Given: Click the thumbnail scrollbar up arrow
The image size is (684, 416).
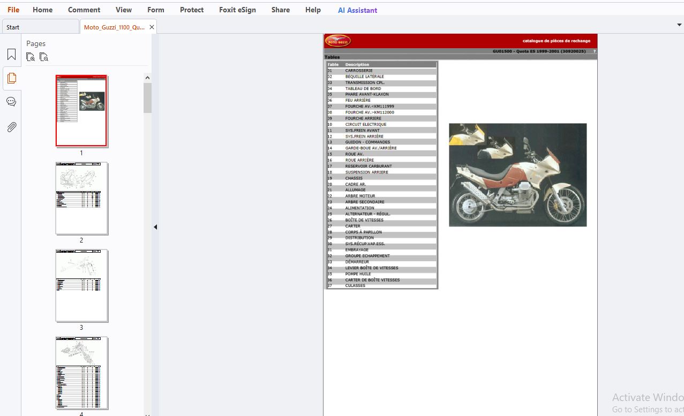Looking at the screenshot, I should pos(148,78).
